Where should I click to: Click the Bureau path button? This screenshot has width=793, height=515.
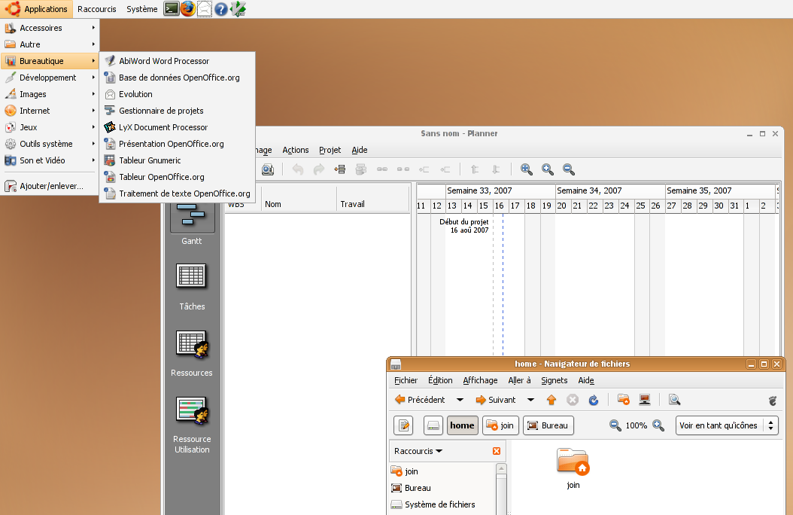[548, 425]
